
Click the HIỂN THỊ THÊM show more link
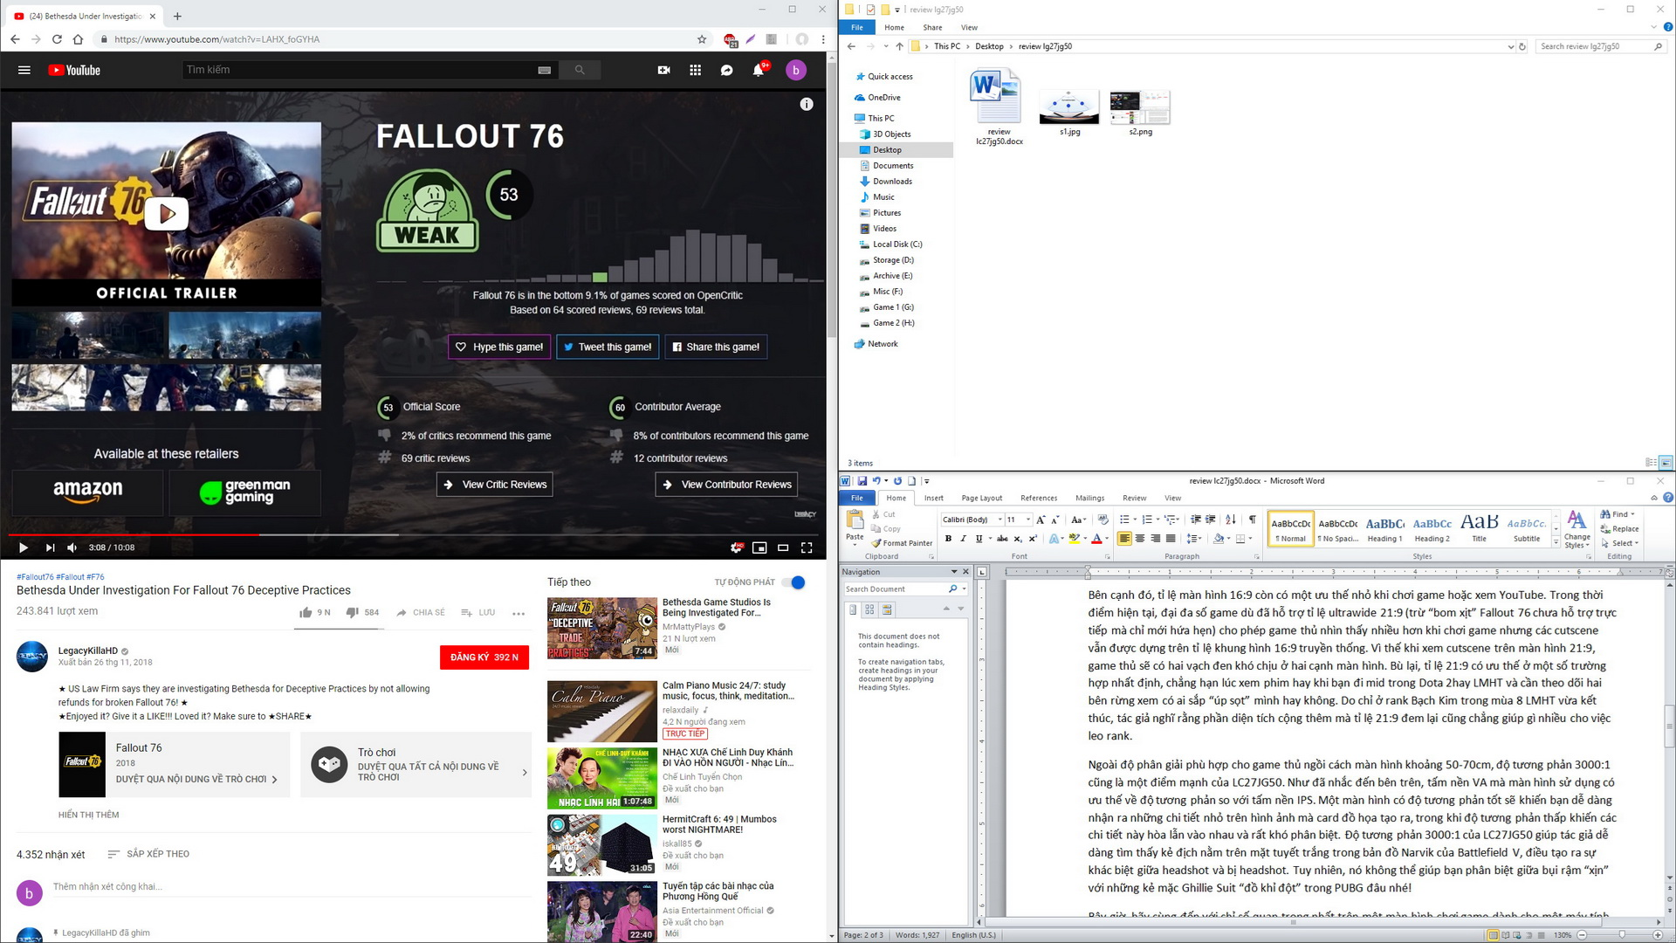point(89,815)
